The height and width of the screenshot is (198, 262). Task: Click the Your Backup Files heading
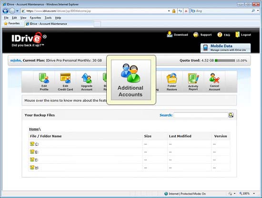40,115
